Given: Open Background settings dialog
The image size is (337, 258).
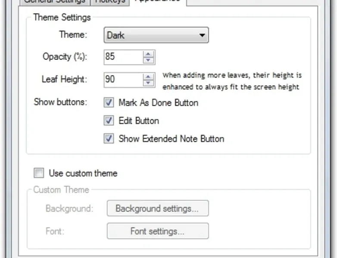Looking at the screenshot, I should point(157,209).
